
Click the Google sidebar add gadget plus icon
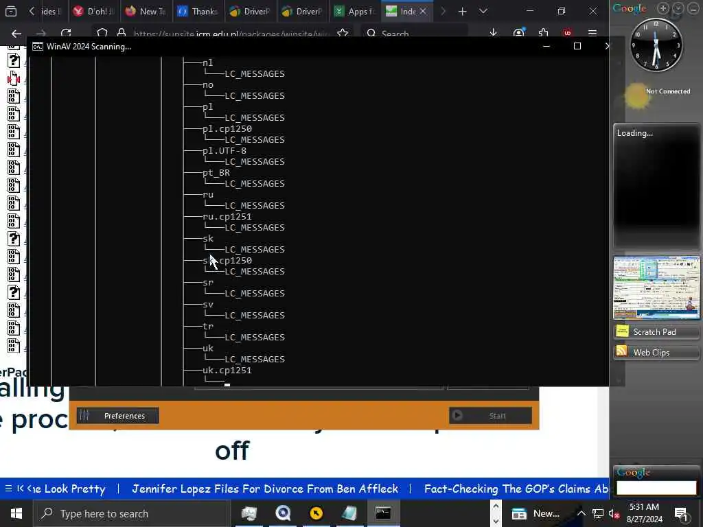662,8
